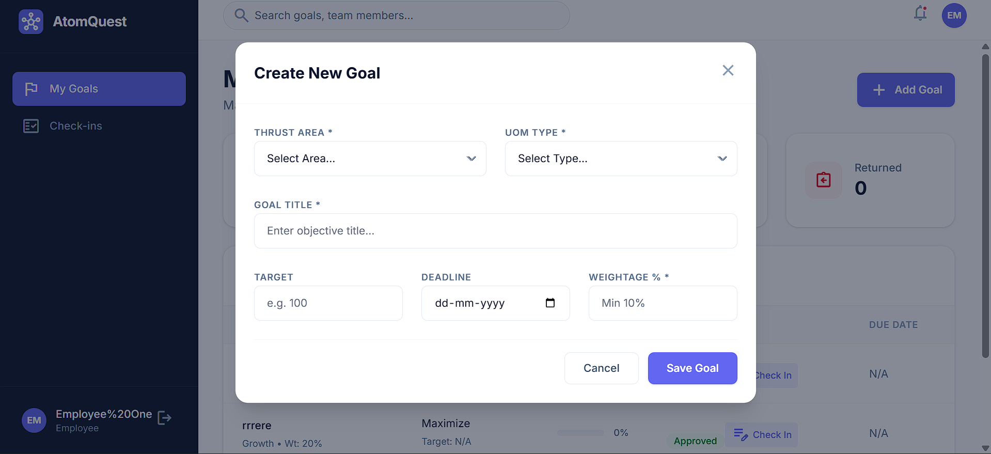991x454 pixels.
Task: Open the notifications bell
Action: coord(920,13)
